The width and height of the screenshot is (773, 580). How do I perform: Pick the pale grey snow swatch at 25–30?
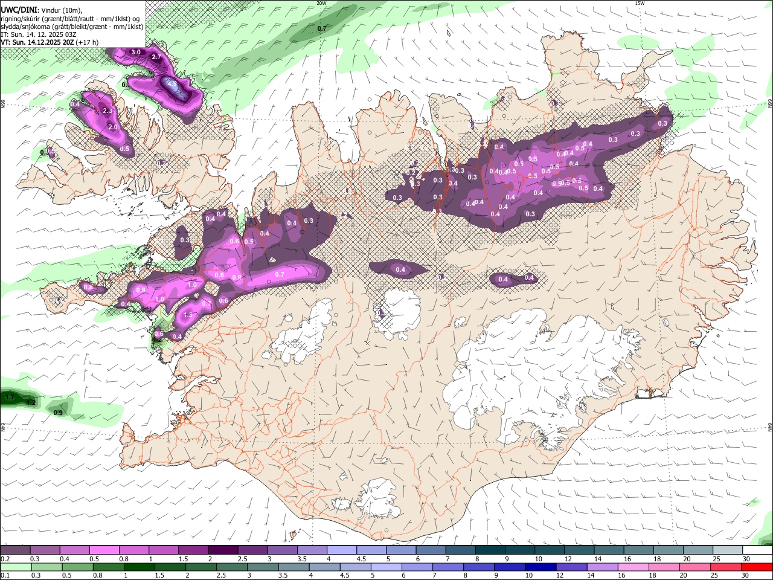tap(728, 550)
